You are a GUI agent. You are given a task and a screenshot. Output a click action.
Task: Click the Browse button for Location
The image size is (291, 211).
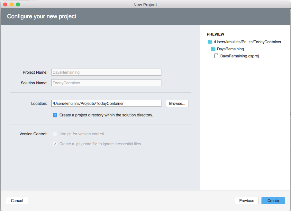(x=177, y=103)
